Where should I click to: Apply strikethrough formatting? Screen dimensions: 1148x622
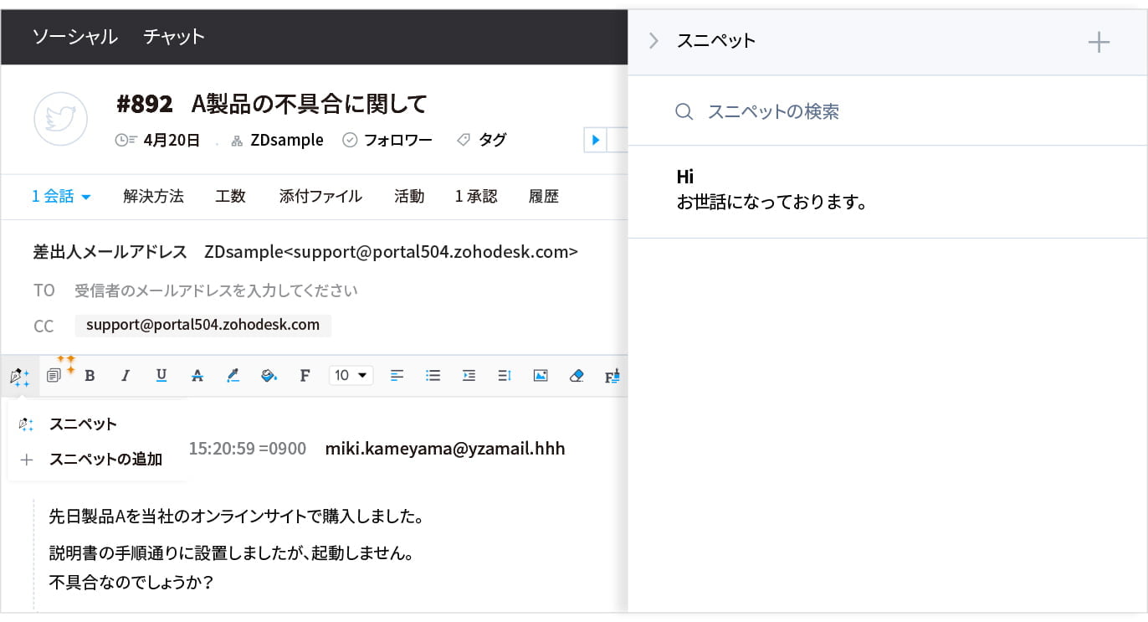click(197, 376)
